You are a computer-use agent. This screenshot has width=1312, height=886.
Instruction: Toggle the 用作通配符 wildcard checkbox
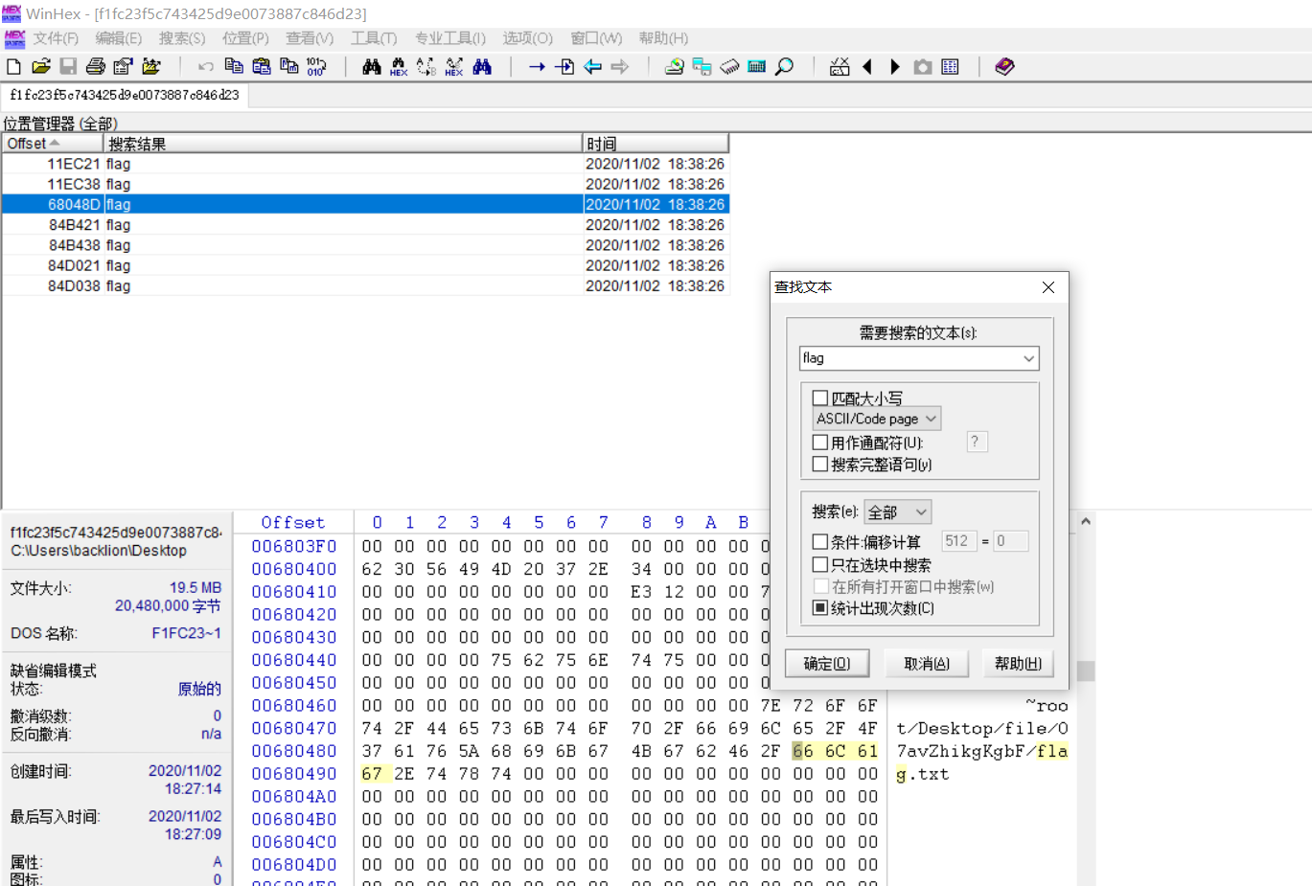pyautogui.click(x=820, y=443)
